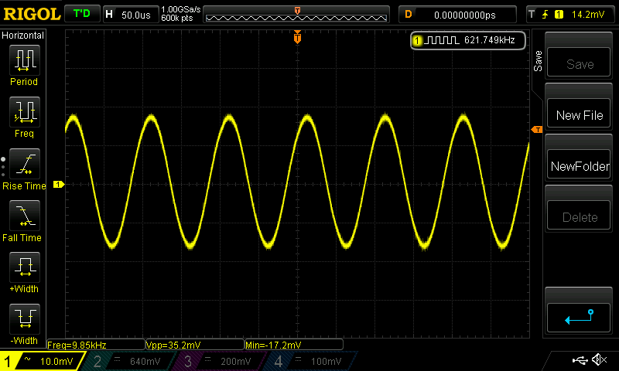Click the 621.749kHz frequency counter box

pos(468,40)
